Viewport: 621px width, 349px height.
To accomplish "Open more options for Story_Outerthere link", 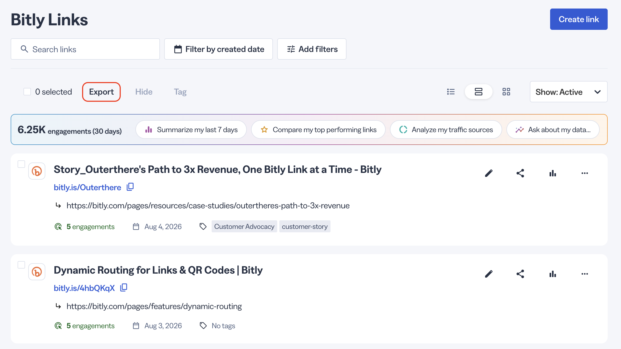I will 585,173.
